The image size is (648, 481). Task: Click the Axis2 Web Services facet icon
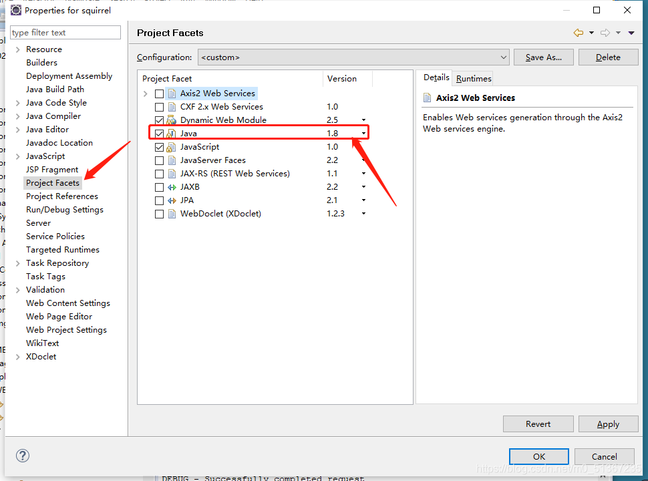click(x=172, y=94)
